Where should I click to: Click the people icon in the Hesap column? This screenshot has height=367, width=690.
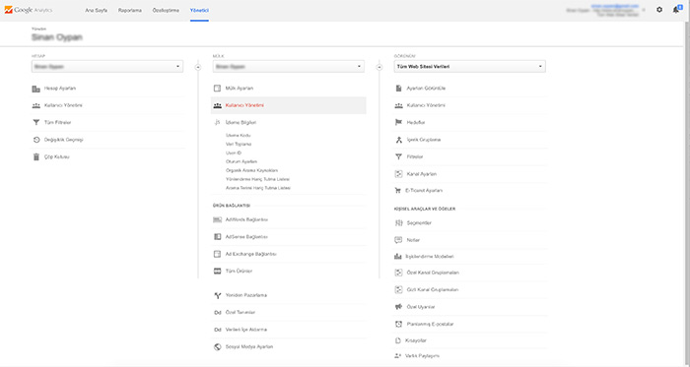pos(36,106)
